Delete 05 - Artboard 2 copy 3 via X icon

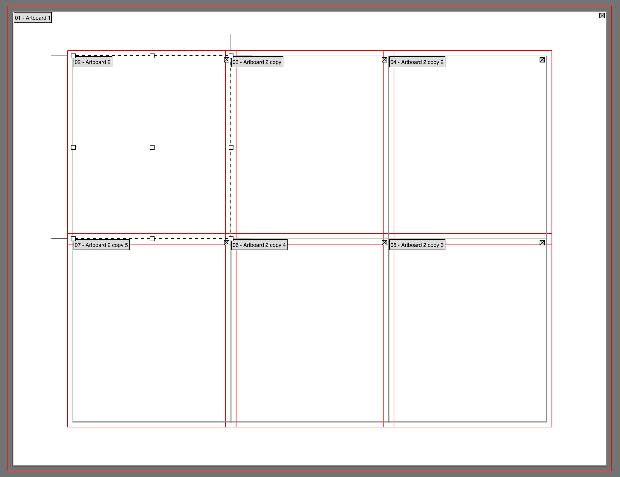542,243
